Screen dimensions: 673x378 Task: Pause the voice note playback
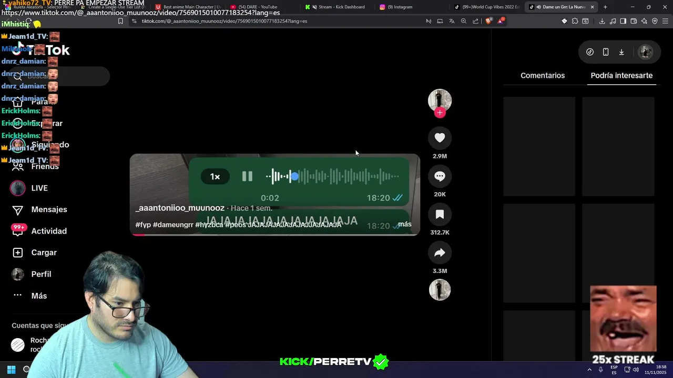click(247, 176)
